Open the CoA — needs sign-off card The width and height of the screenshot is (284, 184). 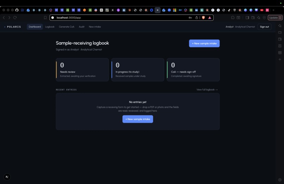click(x=193, y=70)
